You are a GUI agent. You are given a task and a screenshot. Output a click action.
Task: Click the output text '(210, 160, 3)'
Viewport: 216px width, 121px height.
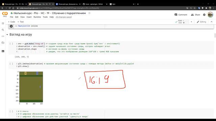[22, 57]
